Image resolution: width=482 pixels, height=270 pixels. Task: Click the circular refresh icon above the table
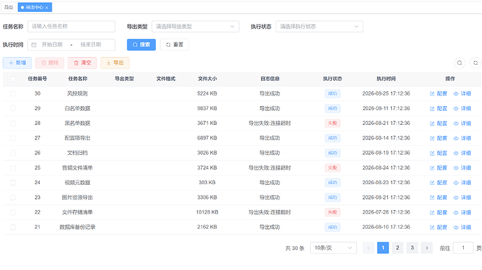coord(476,63)
